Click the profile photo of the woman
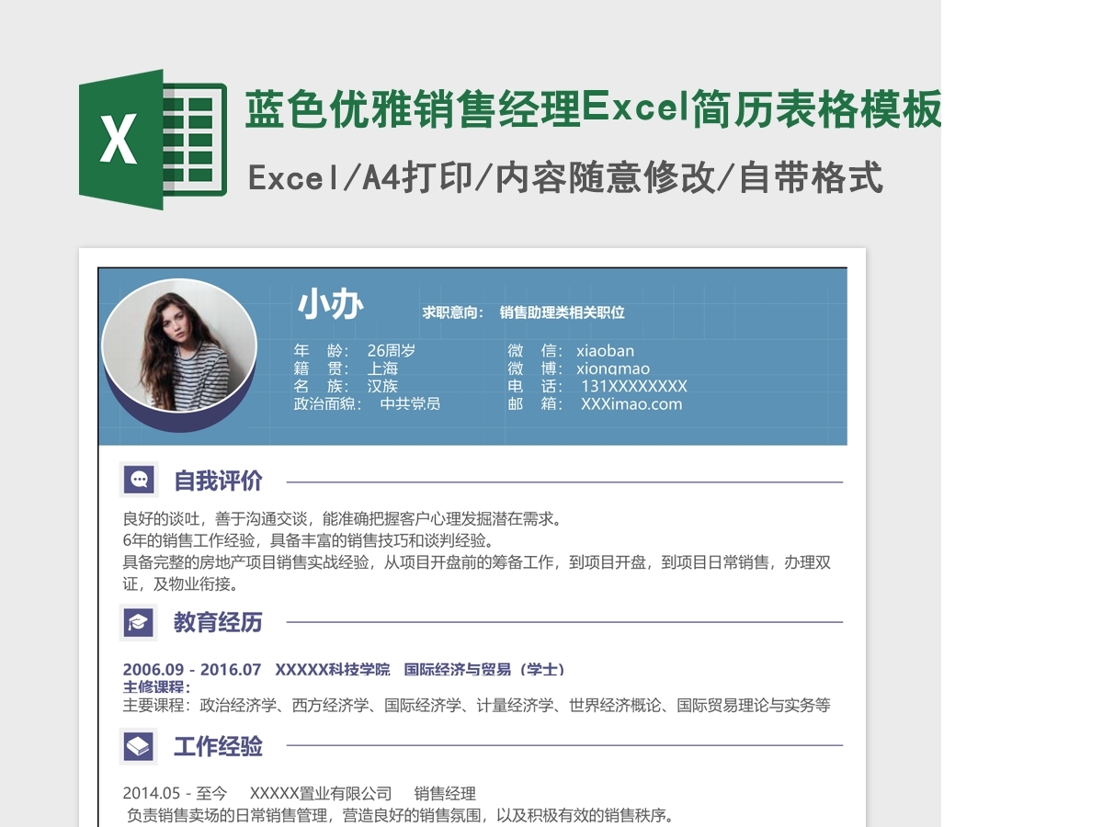Image resolution: width=1103 pixels, height=827 pixels. pyautogui.click(x=179, y=346)
